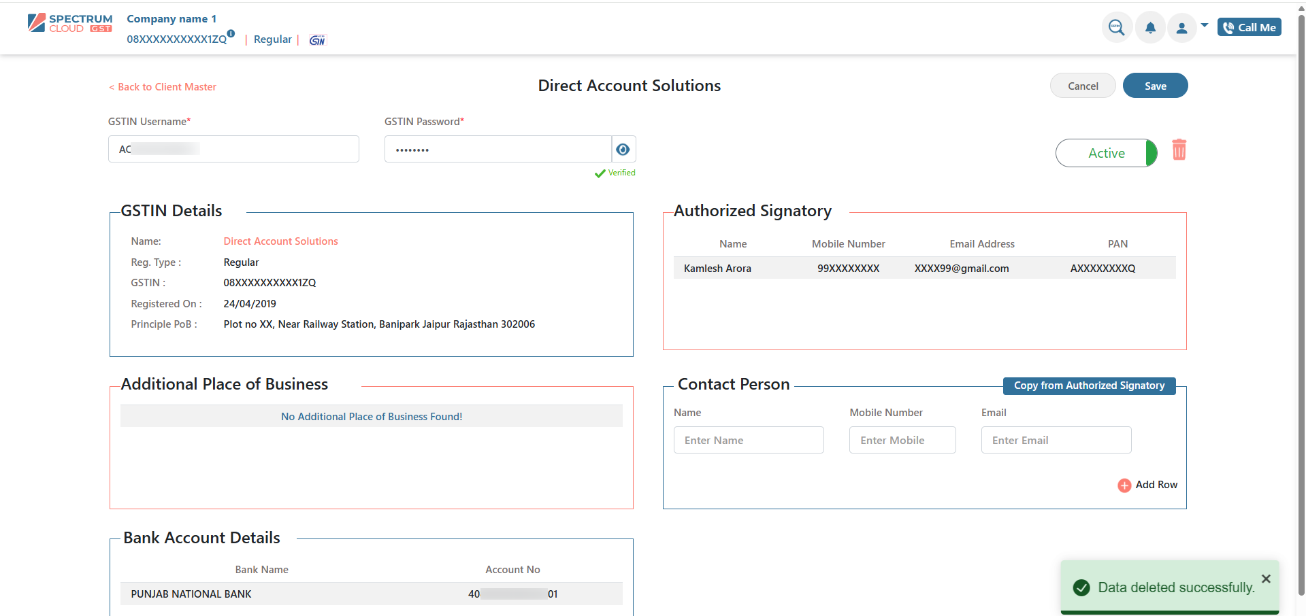Viewport: 1306px width, 616px height.
Task: Click Copy from Authorized Signatory
Action: (x=1089, y=386)
